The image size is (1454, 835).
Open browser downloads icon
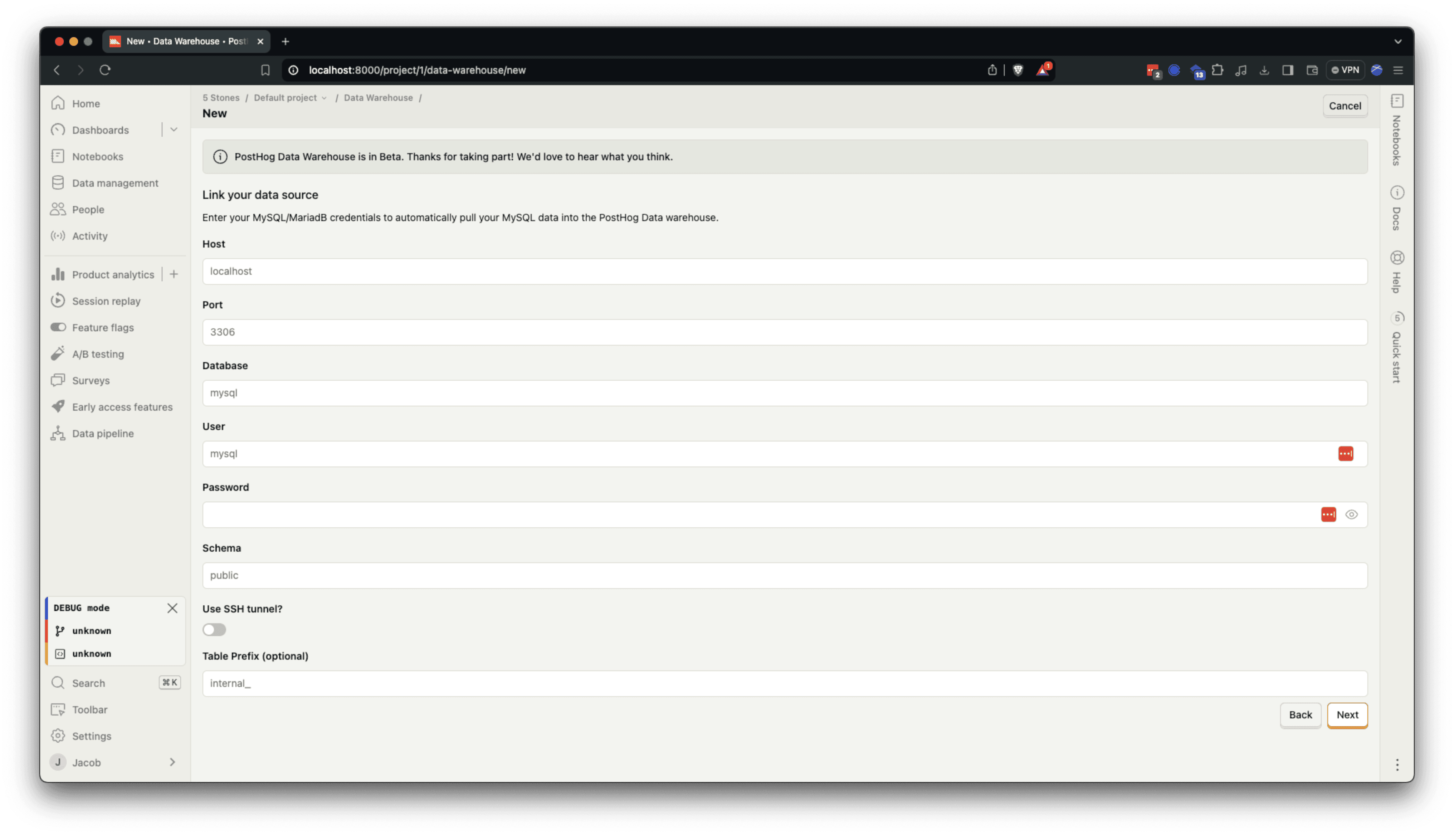pyautogui.click(x=1264, y=70)
